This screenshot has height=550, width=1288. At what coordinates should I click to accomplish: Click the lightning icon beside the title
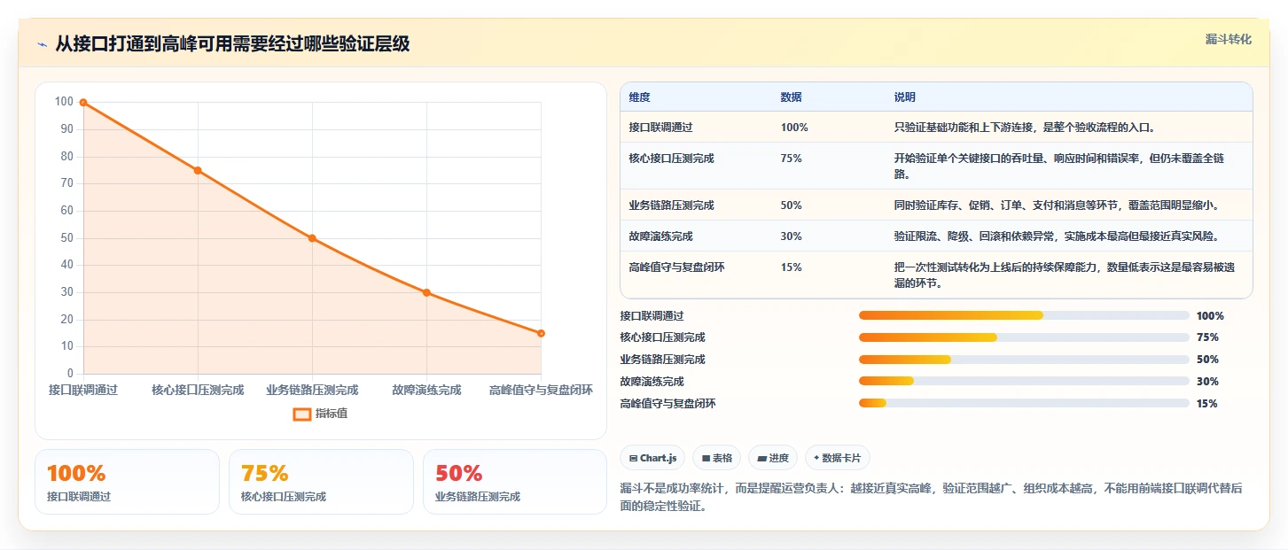(42, 44)
